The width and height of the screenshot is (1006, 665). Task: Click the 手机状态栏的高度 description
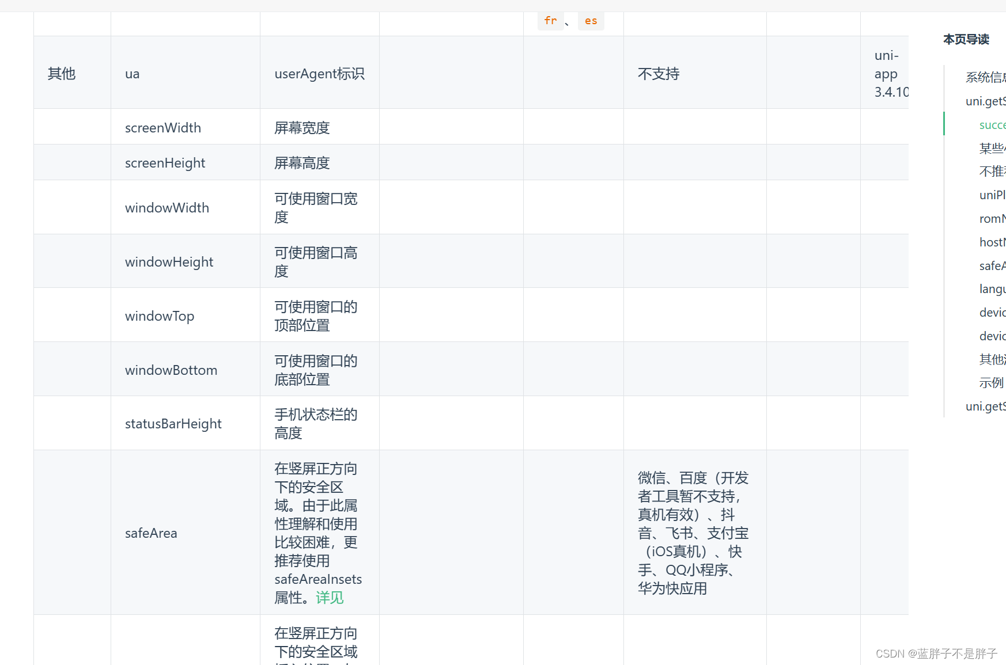pyautogui.click(x=316, y=424)
